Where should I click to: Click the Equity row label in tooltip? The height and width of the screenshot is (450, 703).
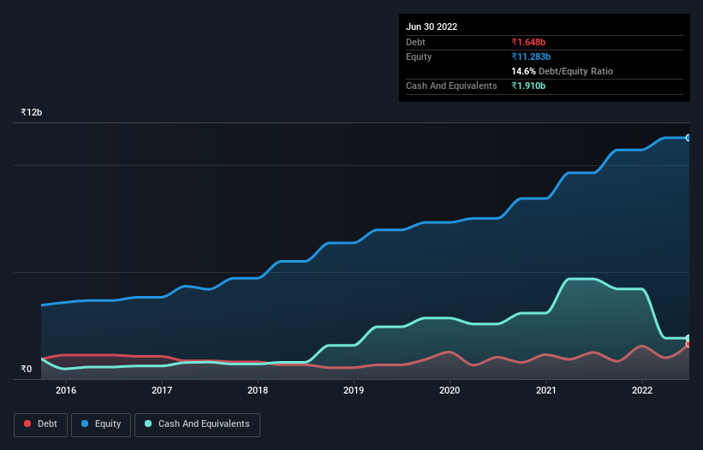(419, 56)
